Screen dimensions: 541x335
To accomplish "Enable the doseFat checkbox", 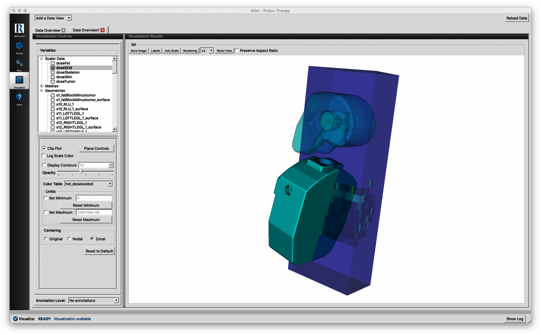I will 52,63.
